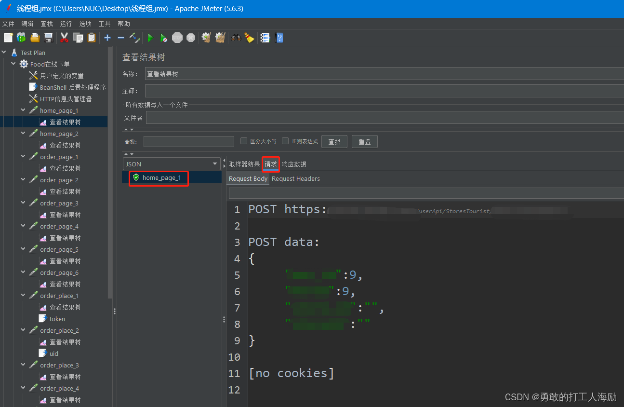This screenshot has height=407, width=624.
Task: Click the Cut scissors icon
Action: [x=64, y=38]
